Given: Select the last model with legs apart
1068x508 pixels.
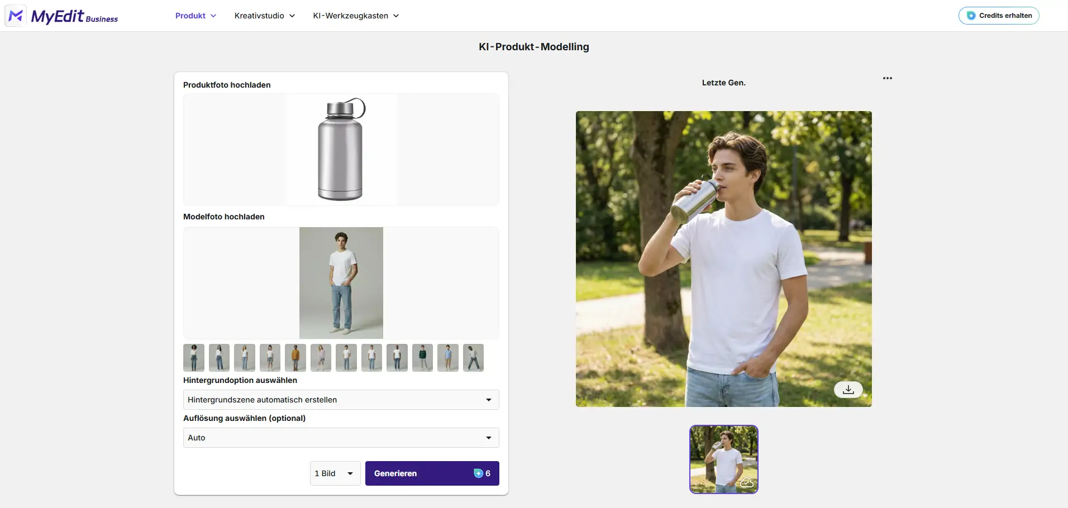Looking at the screenshot, I should point(473,358).
